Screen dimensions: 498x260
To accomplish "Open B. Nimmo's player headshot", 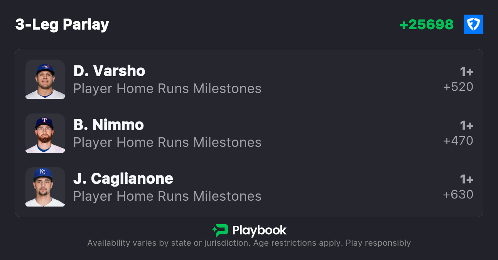I will pos(45,133).
